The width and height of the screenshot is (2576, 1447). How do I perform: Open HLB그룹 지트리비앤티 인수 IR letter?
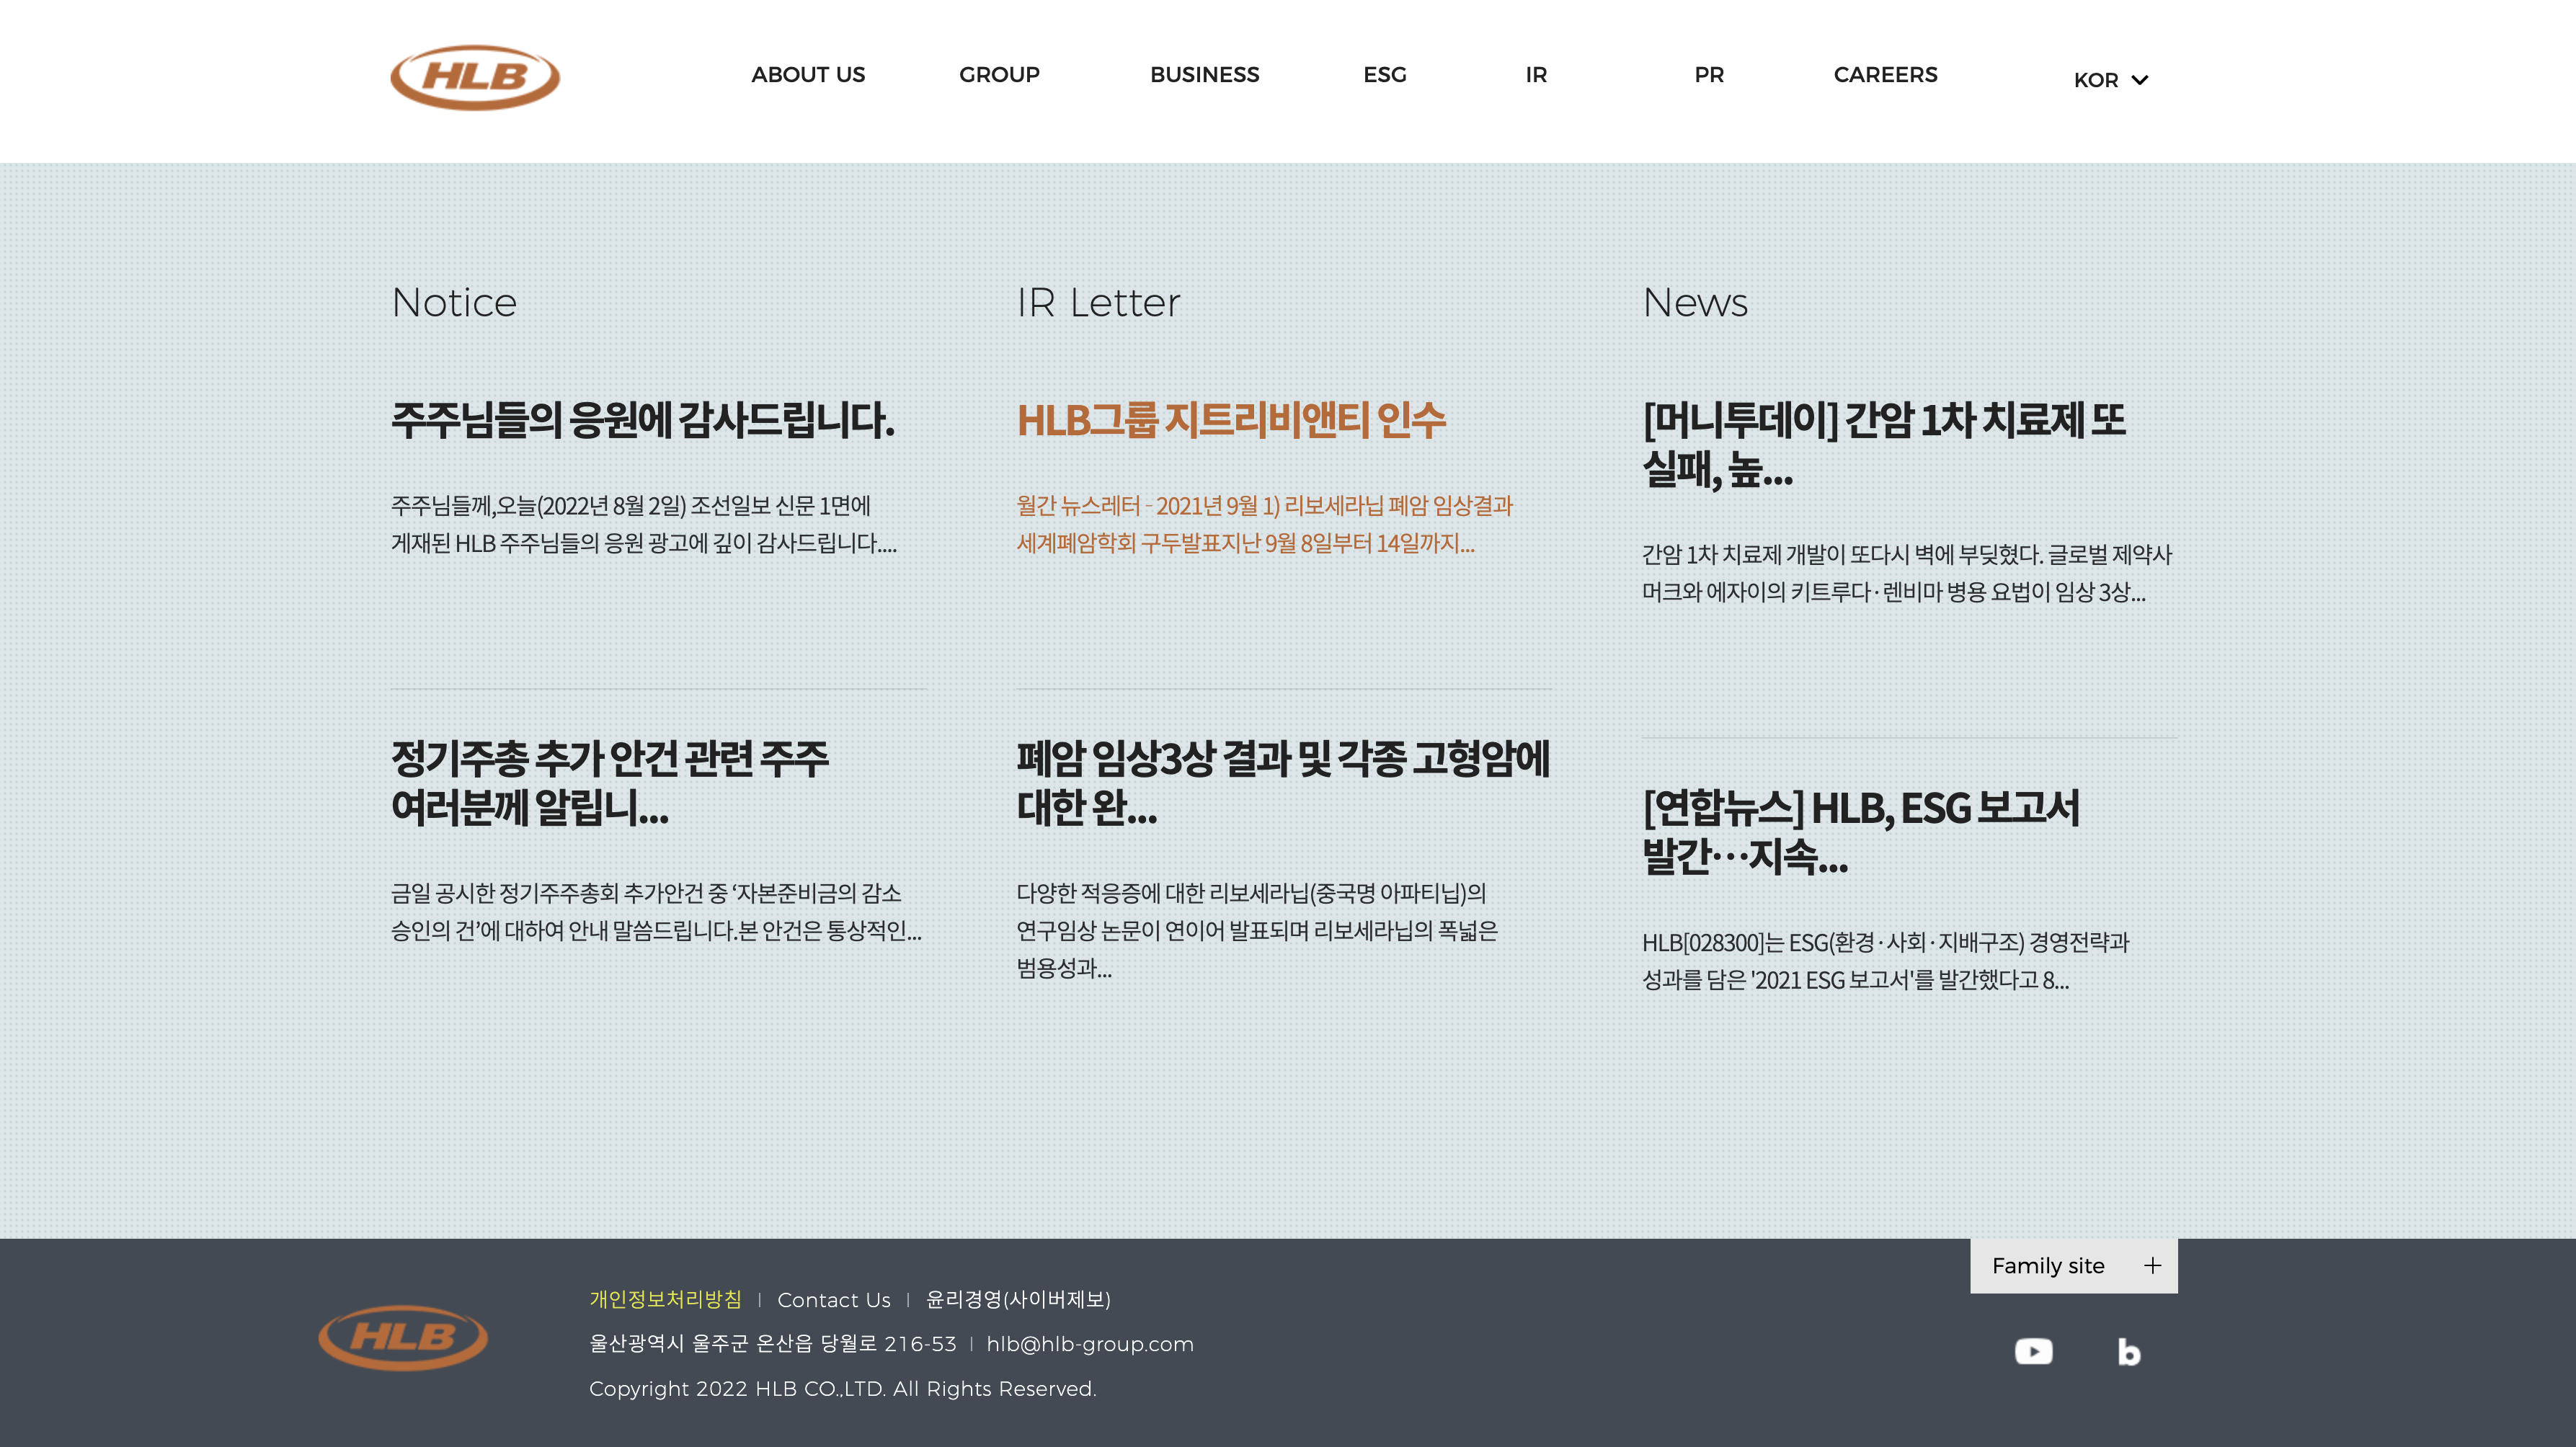[x=1231, y=420]
